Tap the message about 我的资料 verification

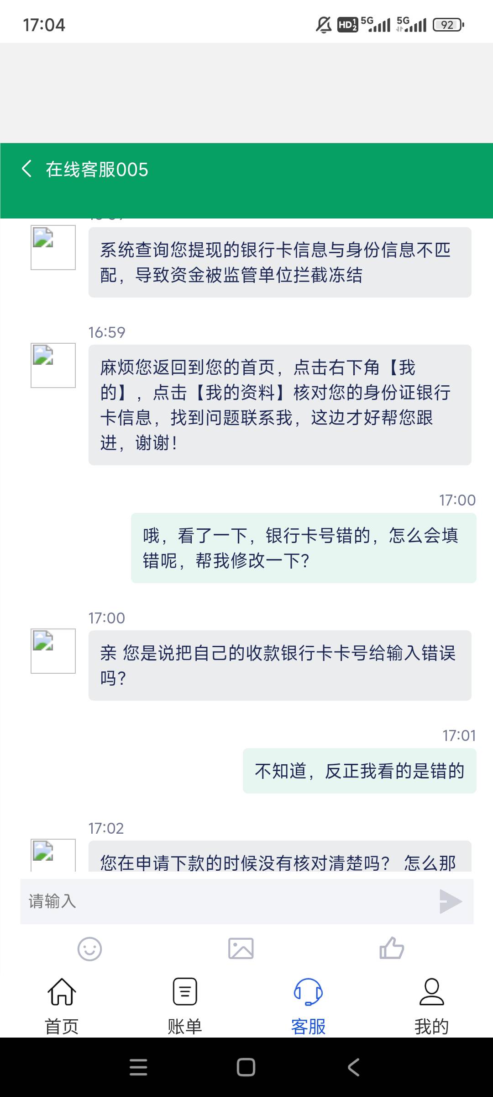coord(280,405)
